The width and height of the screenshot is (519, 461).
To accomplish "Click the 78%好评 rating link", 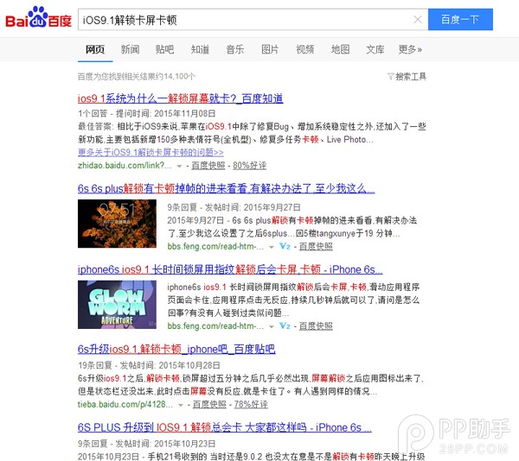I will pyautogui.click(x=251, y=405).
